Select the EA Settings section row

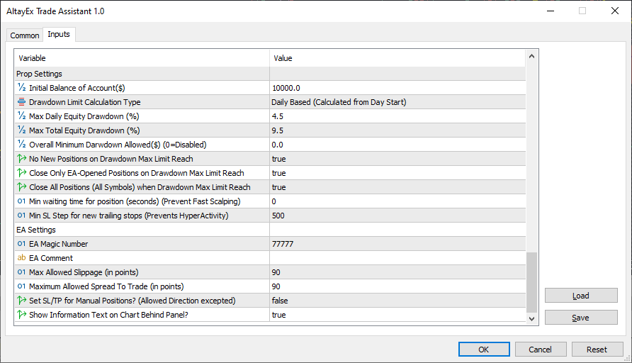coord(270,230)
